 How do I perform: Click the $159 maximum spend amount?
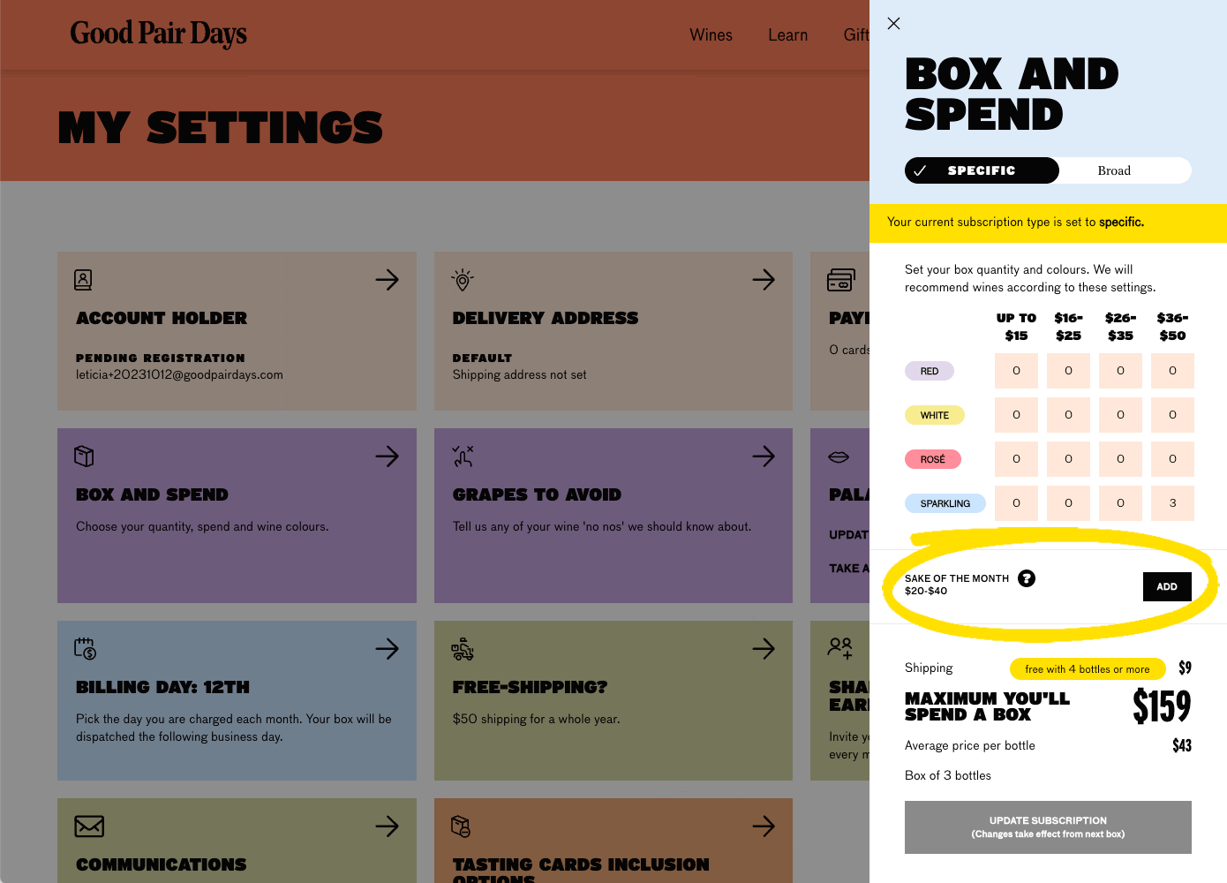[1162, 706]
